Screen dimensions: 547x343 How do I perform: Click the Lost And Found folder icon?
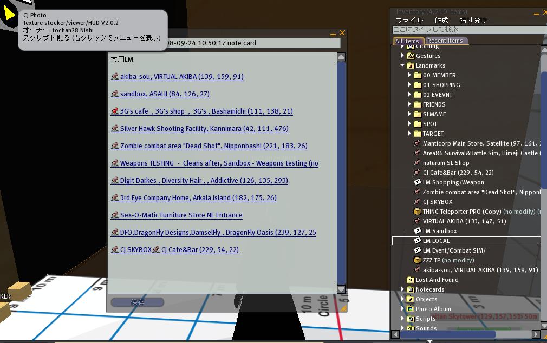tap(411, 280)
